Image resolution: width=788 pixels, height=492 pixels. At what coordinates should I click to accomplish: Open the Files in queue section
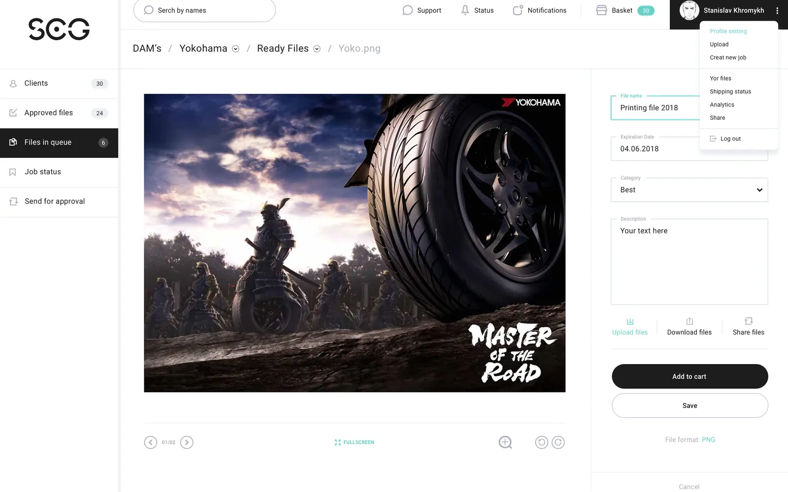click(x=59, y=143)
